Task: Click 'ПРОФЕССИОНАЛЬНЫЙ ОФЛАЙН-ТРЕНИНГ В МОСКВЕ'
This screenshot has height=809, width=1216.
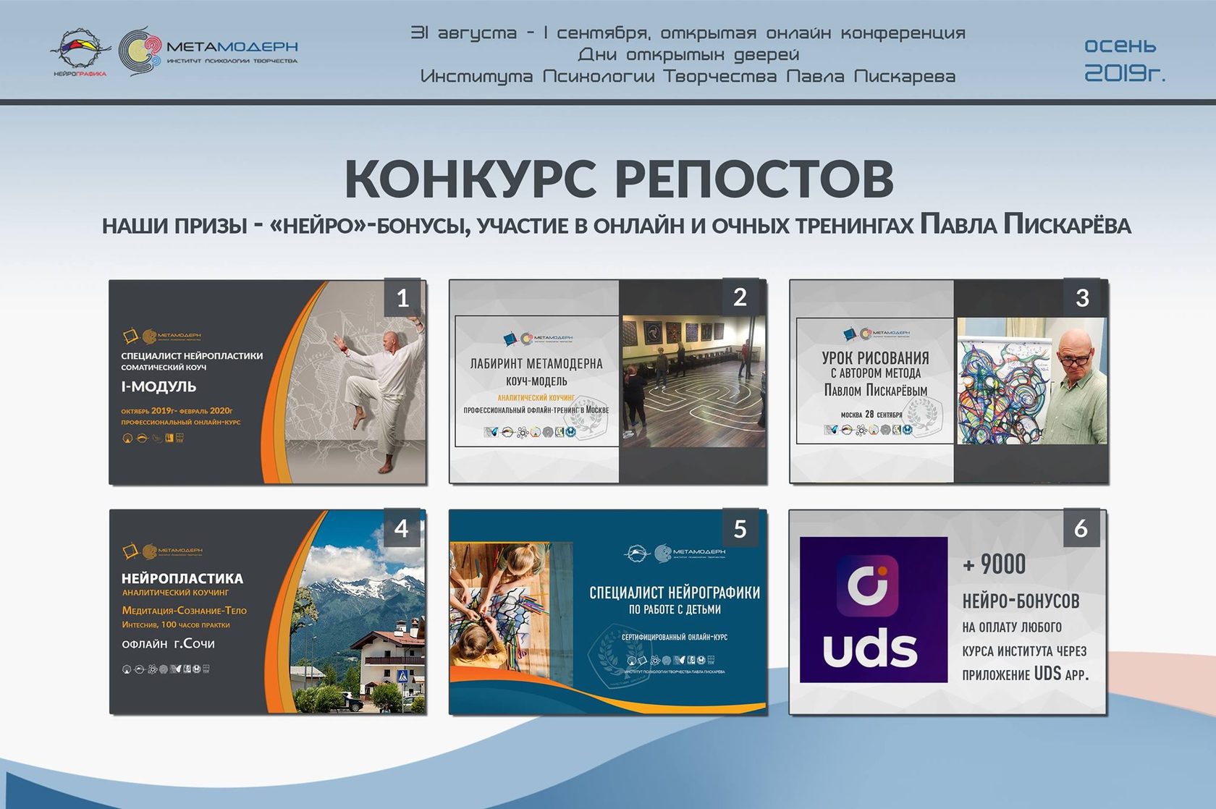Action: 536,410
